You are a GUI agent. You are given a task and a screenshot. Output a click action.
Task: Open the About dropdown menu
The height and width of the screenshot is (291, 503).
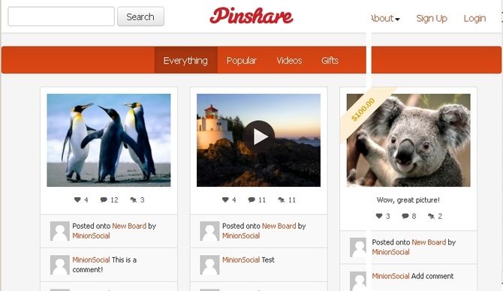point(385,18)
